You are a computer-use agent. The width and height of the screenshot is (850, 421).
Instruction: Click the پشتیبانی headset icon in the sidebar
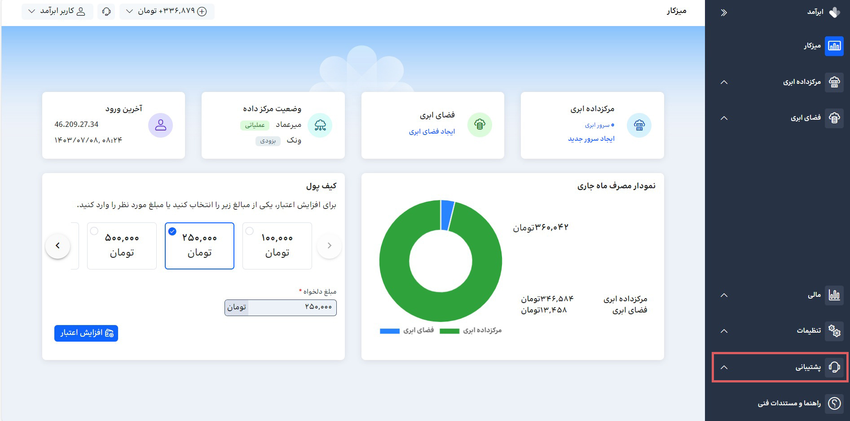[x=834, y=367]
